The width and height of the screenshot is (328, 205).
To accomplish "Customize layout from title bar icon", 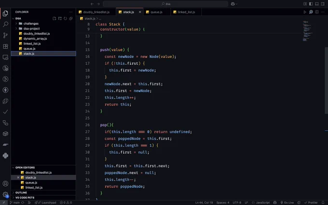I will [305, 4].
